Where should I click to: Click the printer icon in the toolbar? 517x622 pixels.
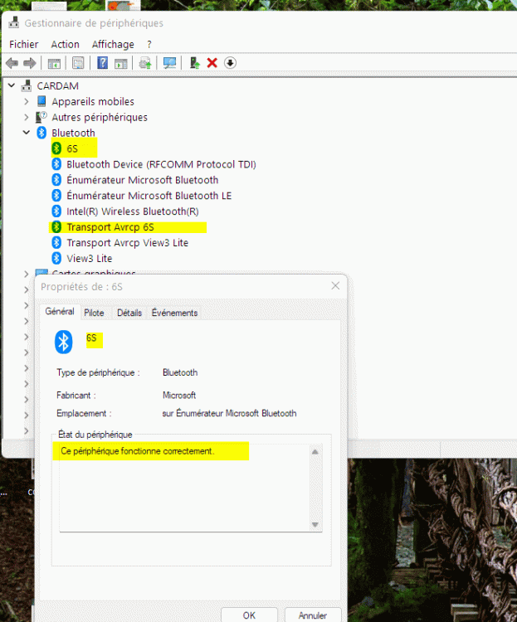click(145, 63)
